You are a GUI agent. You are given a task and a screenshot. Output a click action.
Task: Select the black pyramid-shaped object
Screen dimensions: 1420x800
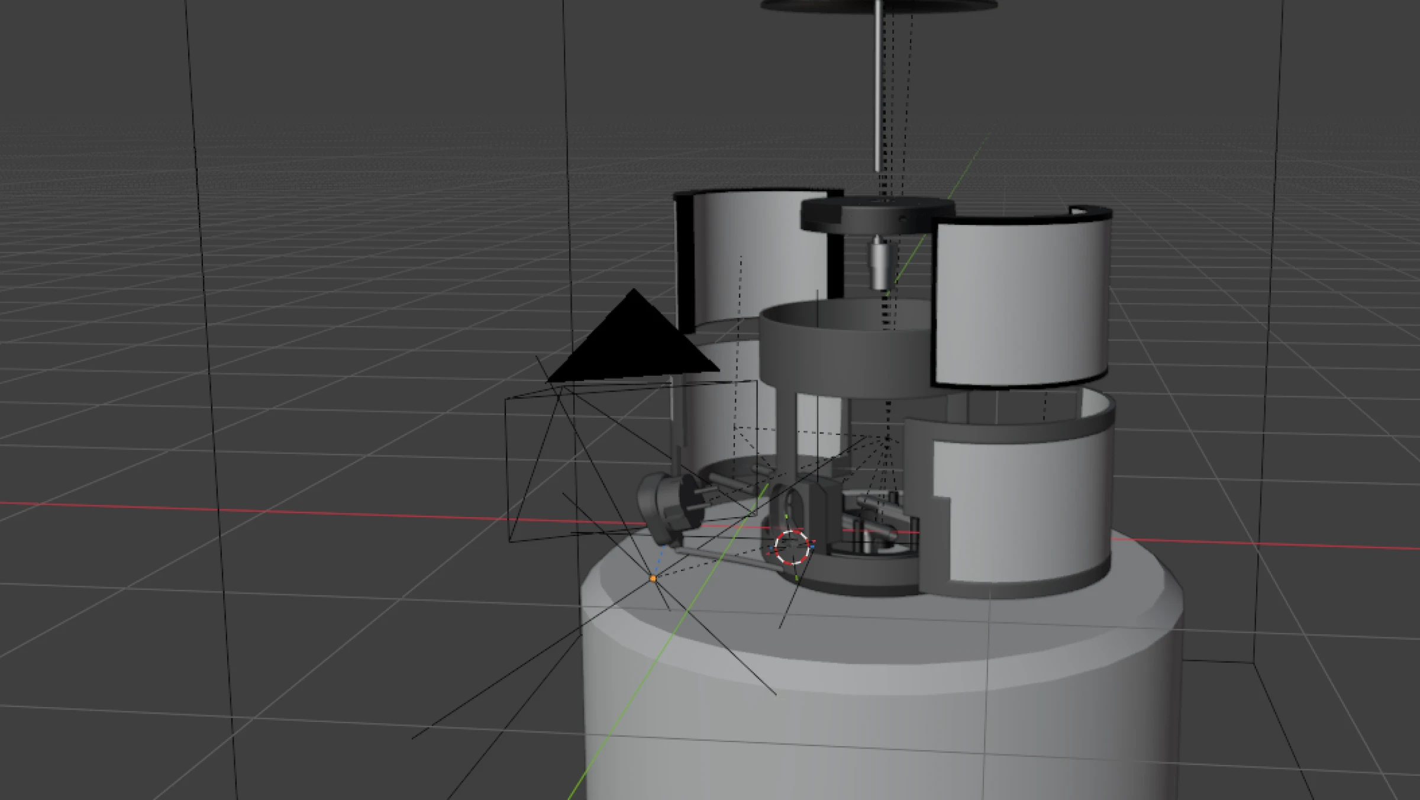click(x=633, y=337)
